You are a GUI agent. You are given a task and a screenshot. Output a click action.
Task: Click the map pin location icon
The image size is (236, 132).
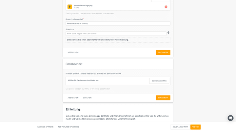[x=168, y=33]
